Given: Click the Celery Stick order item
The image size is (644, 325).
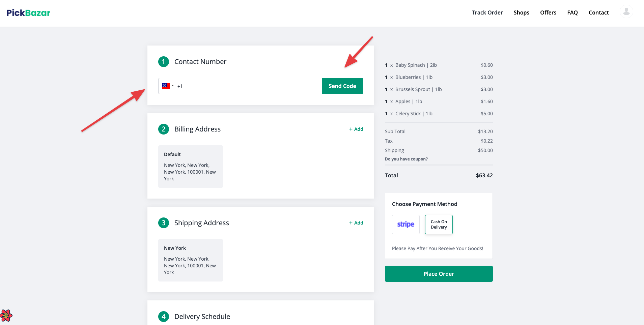Looking at the screenshot, I should click(439, 114).
